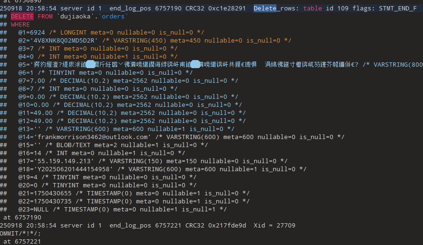423x245 pixels.
Task: Click the @1=6924 value
Action: coord(31,32)
